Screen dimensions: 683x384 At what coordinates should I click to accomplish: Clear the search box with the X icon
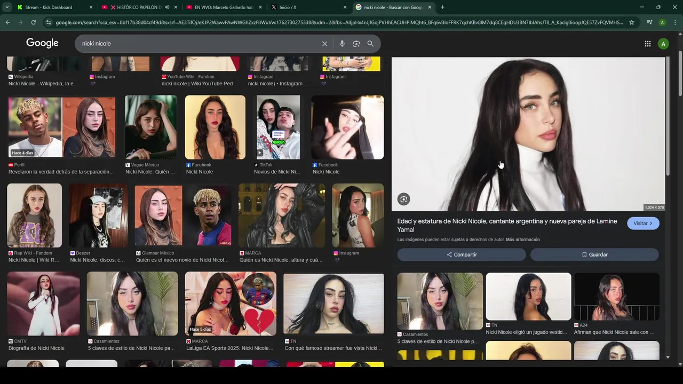(324, 44)
